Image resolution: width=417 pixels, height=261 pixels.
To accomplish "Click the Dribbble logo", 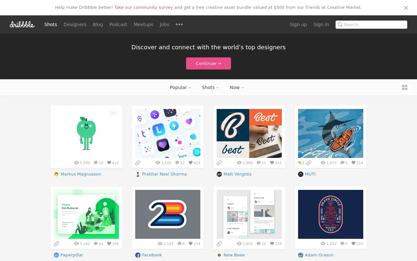I will [x=22, y=24].
